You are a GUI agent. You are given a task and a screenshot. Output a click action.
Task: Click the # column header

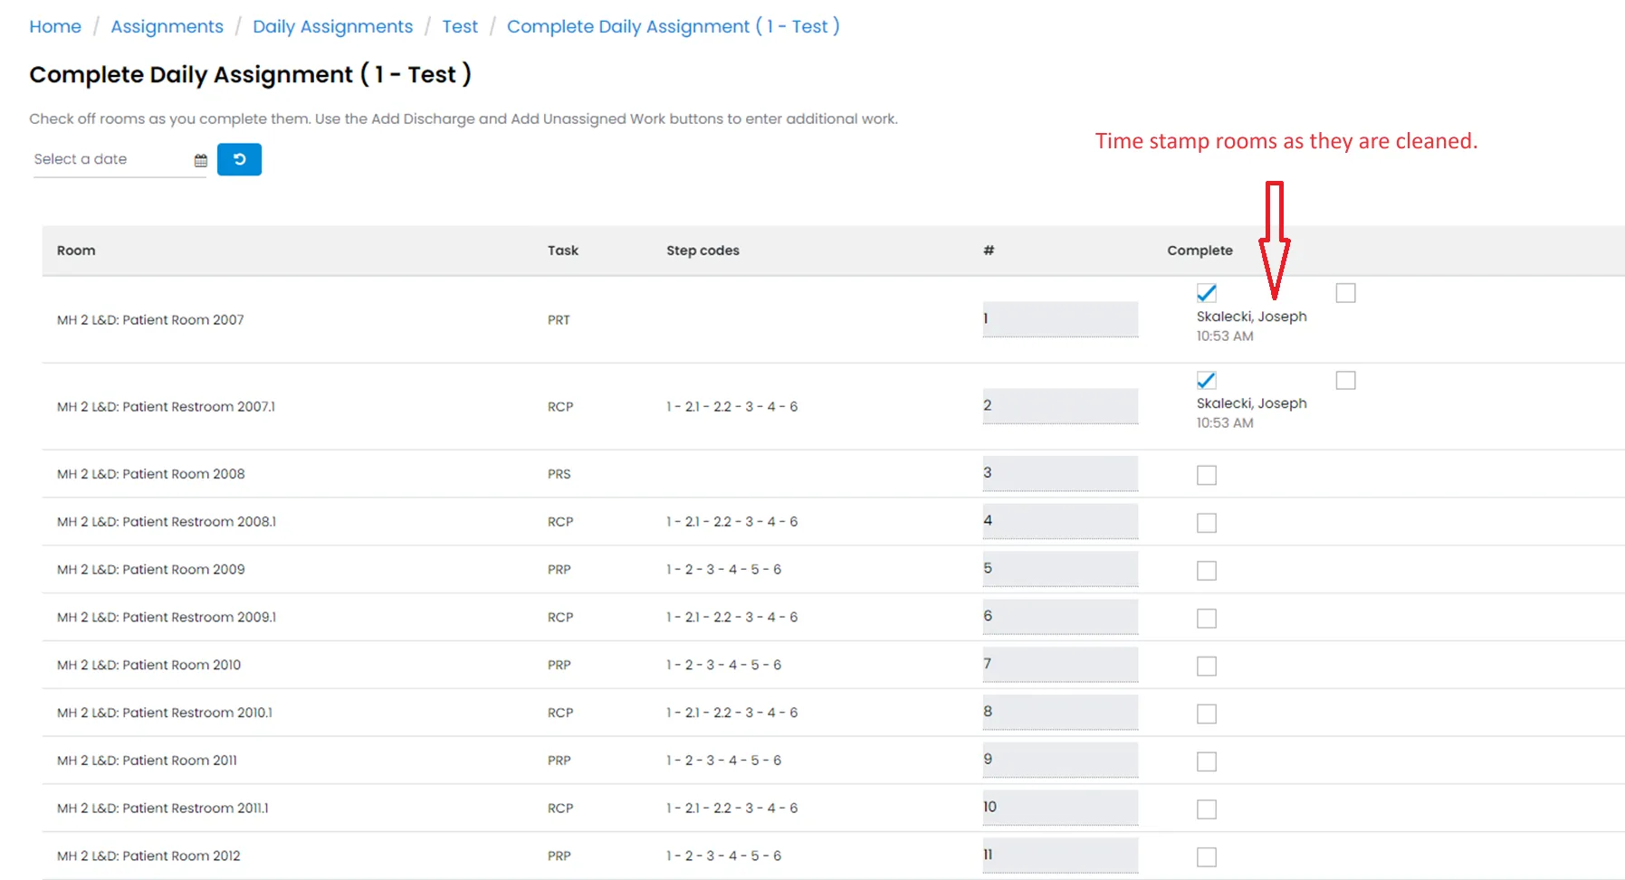click(989, 251)
